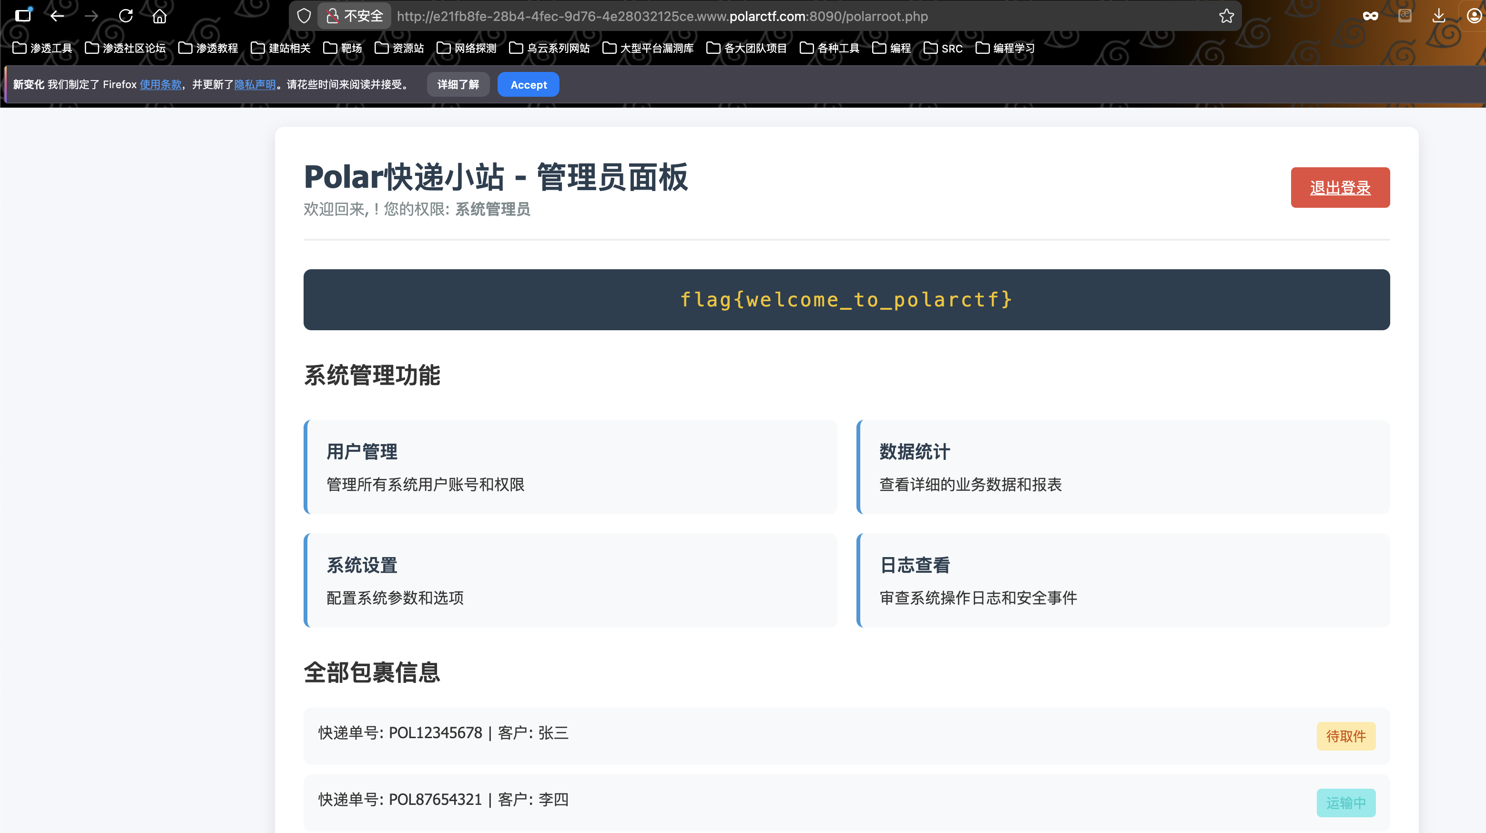Expand the 靶场 bookmarks folder
Viewport: 1486px width, 833px height.
[x=343, y=49]
